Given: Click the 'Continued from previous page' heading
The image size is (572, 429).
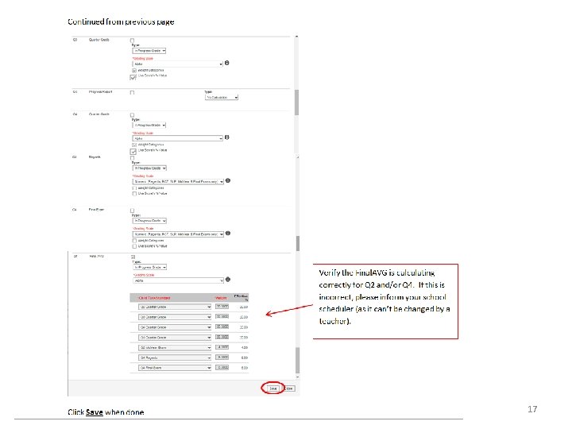Looking at the screenshot, I should coord(121,22).
